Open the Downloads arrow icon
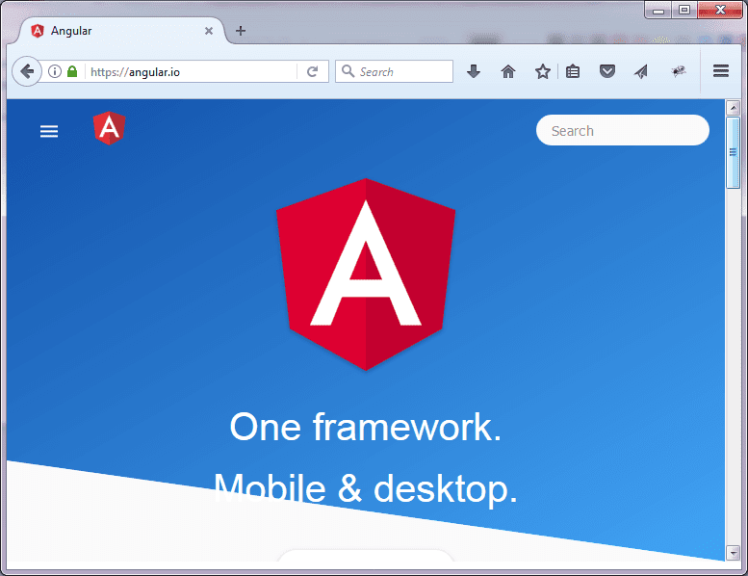 474,71
